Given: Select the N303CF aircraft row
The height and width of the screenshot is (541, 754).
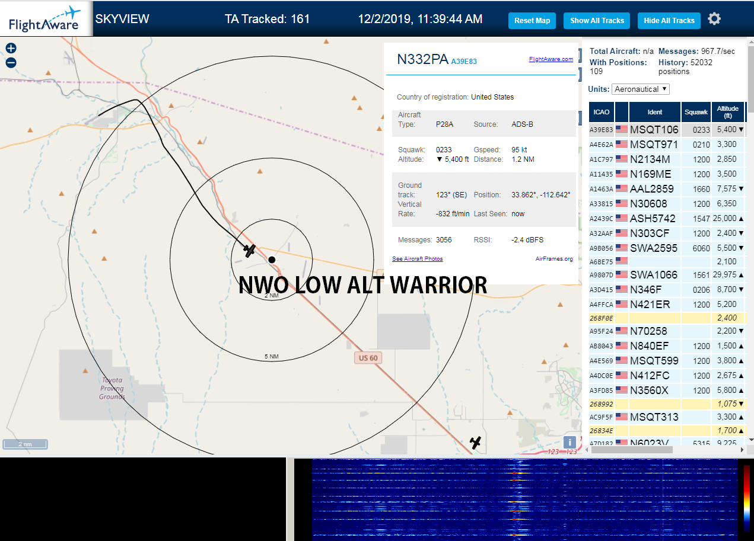Looking at the screenshot, I should click(x=667, y=233).
